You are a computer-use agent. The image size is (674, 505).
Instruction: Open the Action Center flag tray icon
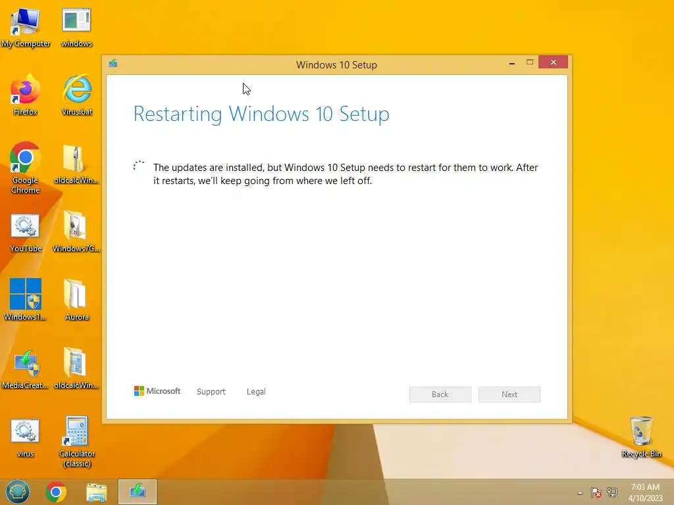click(x=596, y=493)
